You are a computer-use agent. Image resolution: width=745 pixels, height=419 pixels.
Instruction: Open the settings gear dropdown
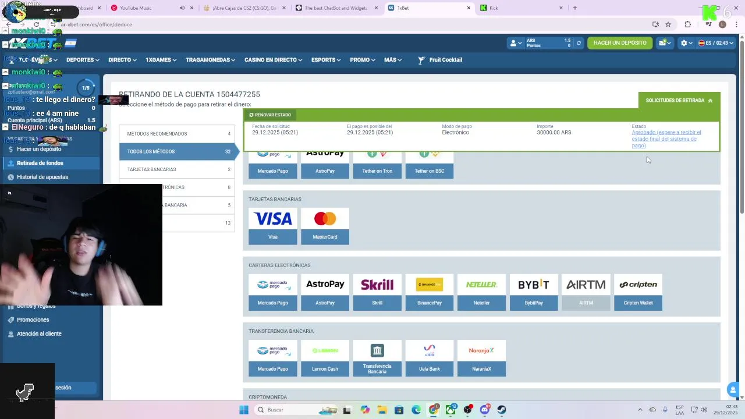686,43
